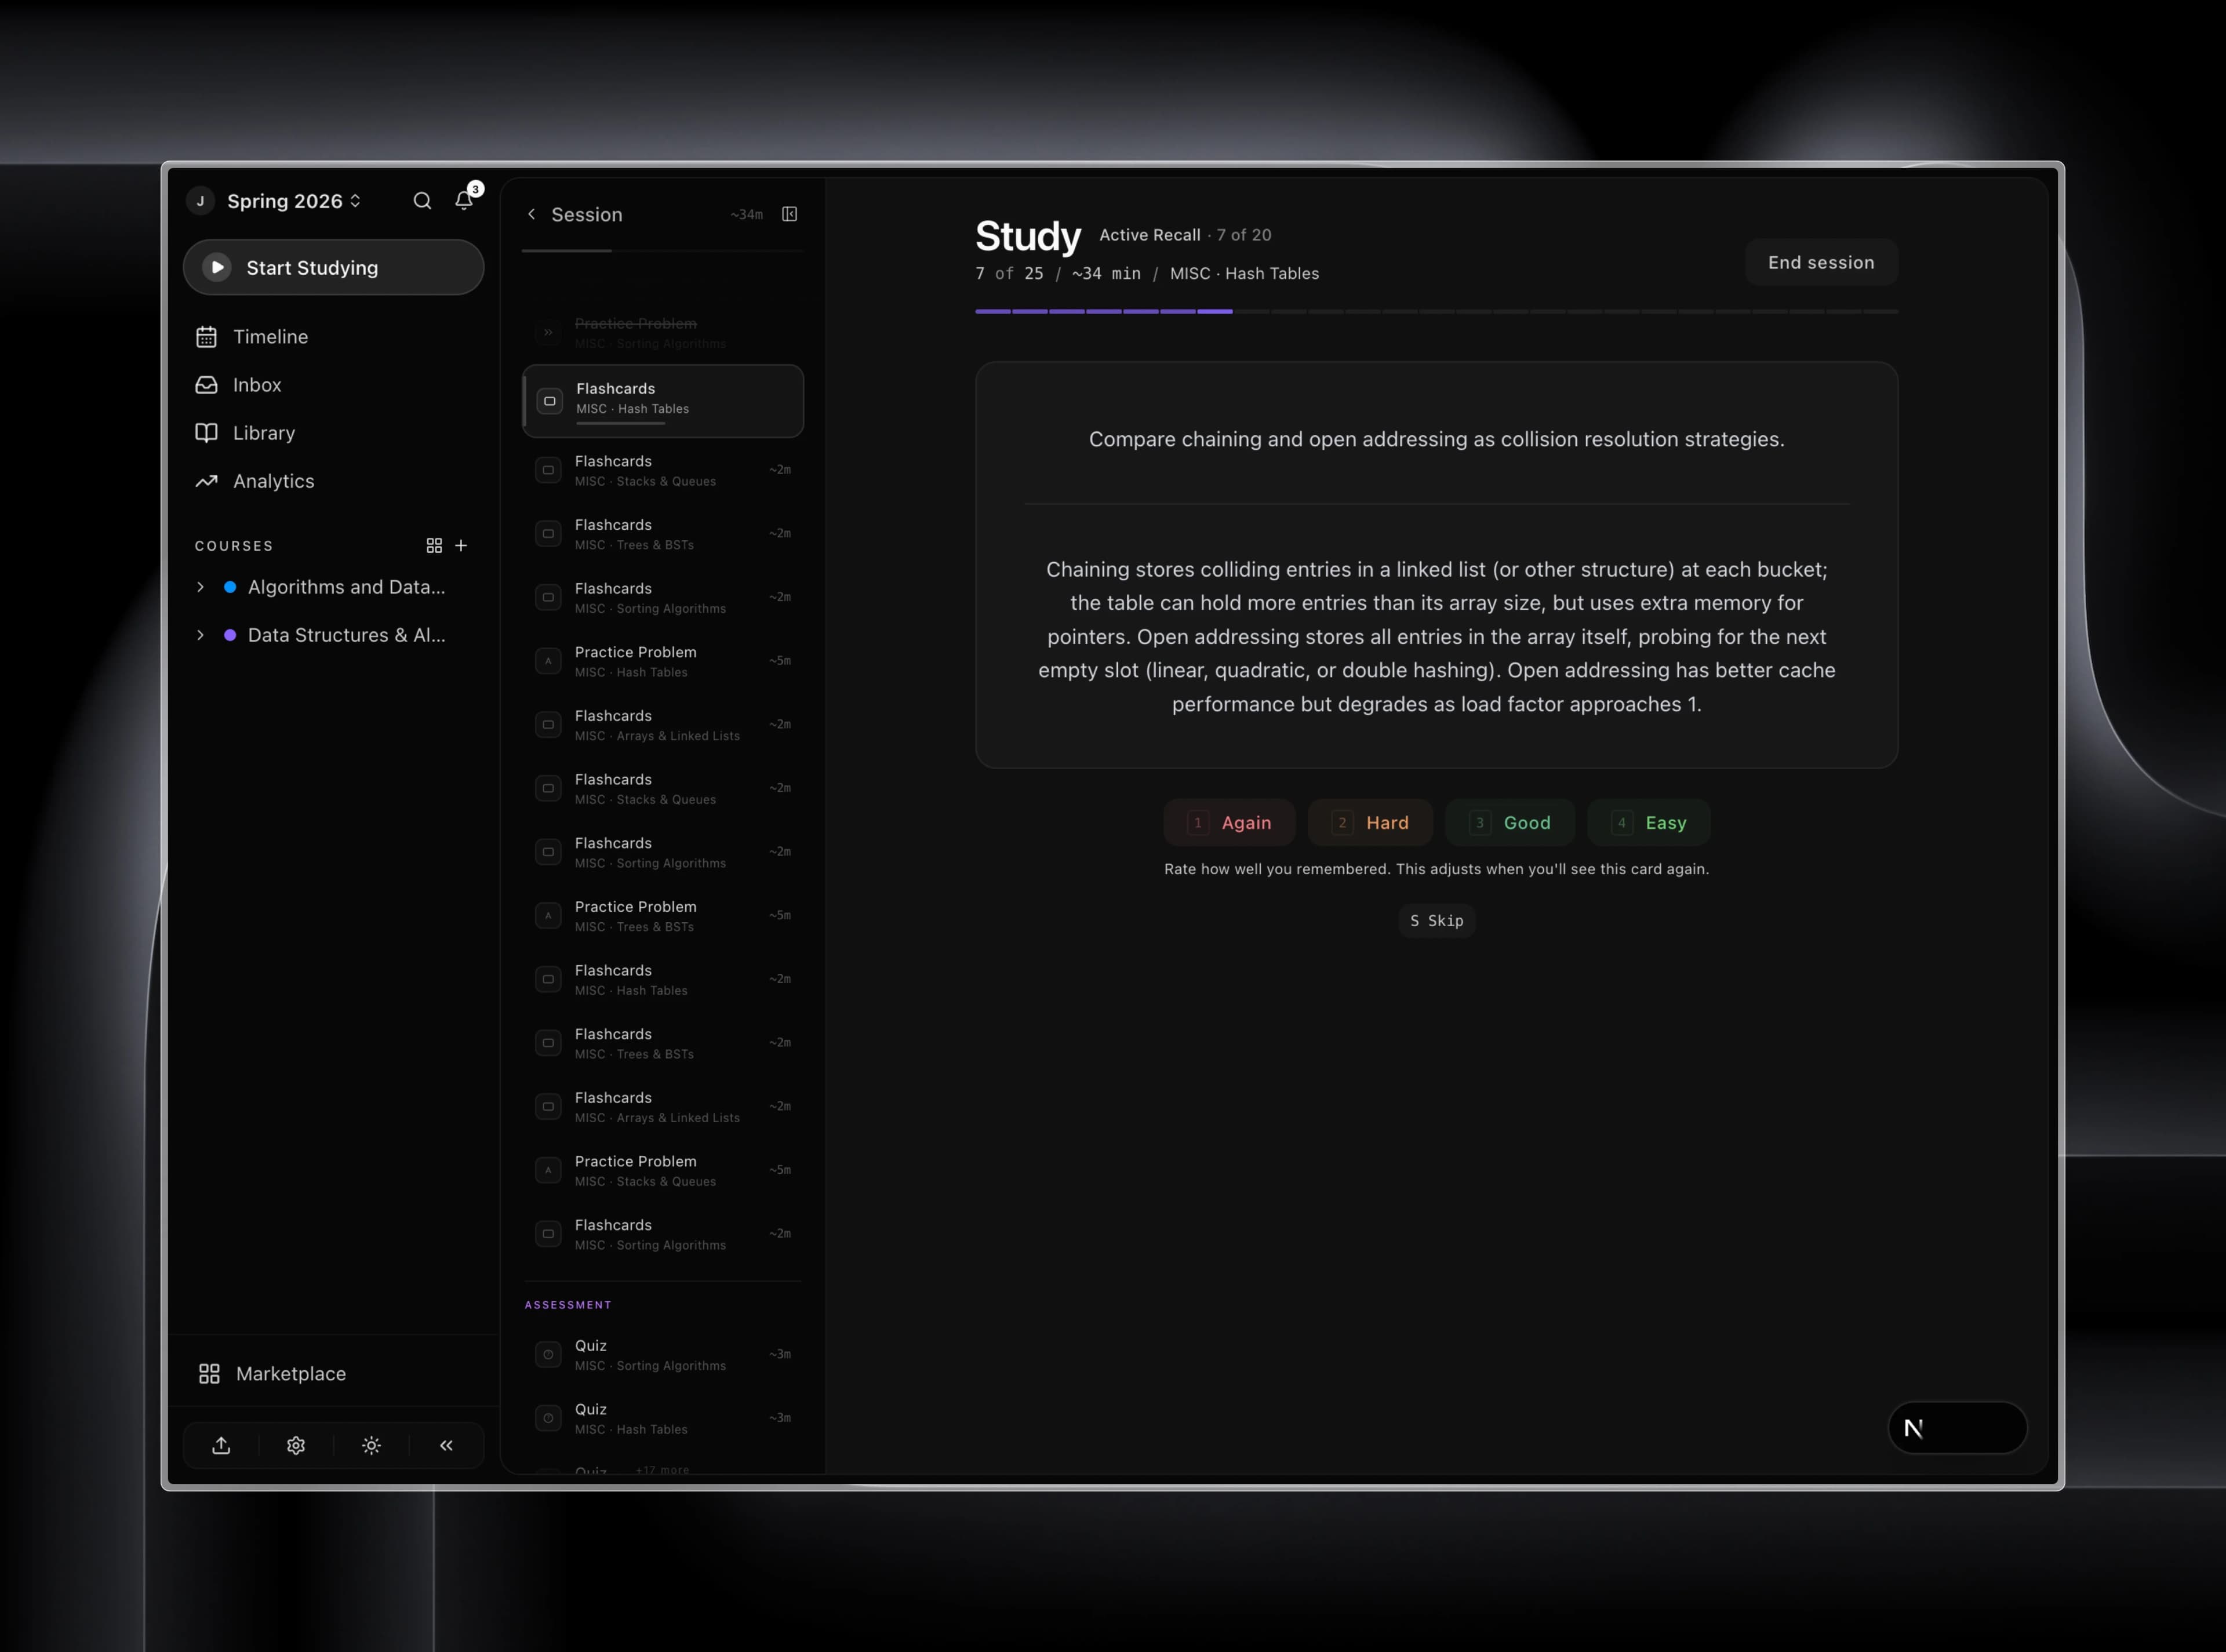Open the Spring 2026 workspace switcher
This screenshot has height=1652, width=2226.
[x=289, y=201]
